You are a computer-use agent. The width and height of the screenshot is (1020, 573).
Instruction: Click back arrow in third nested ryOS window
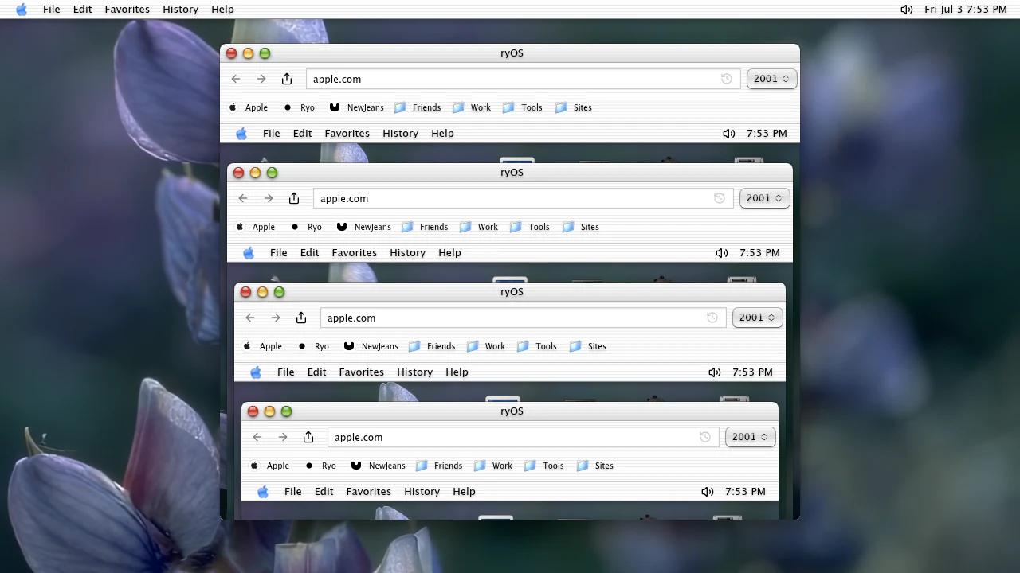pos(250,318)
